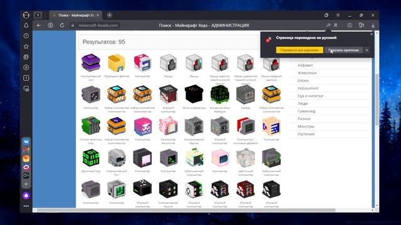Open the tab groups icon in title bar
The image size is (401, 225).
click(326, 15)
